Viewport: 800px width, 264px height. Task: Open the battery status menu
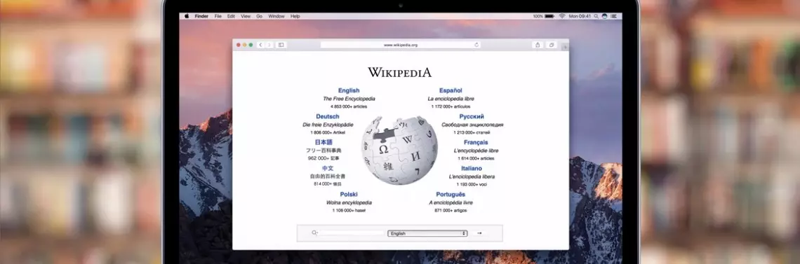click(549, 16)
